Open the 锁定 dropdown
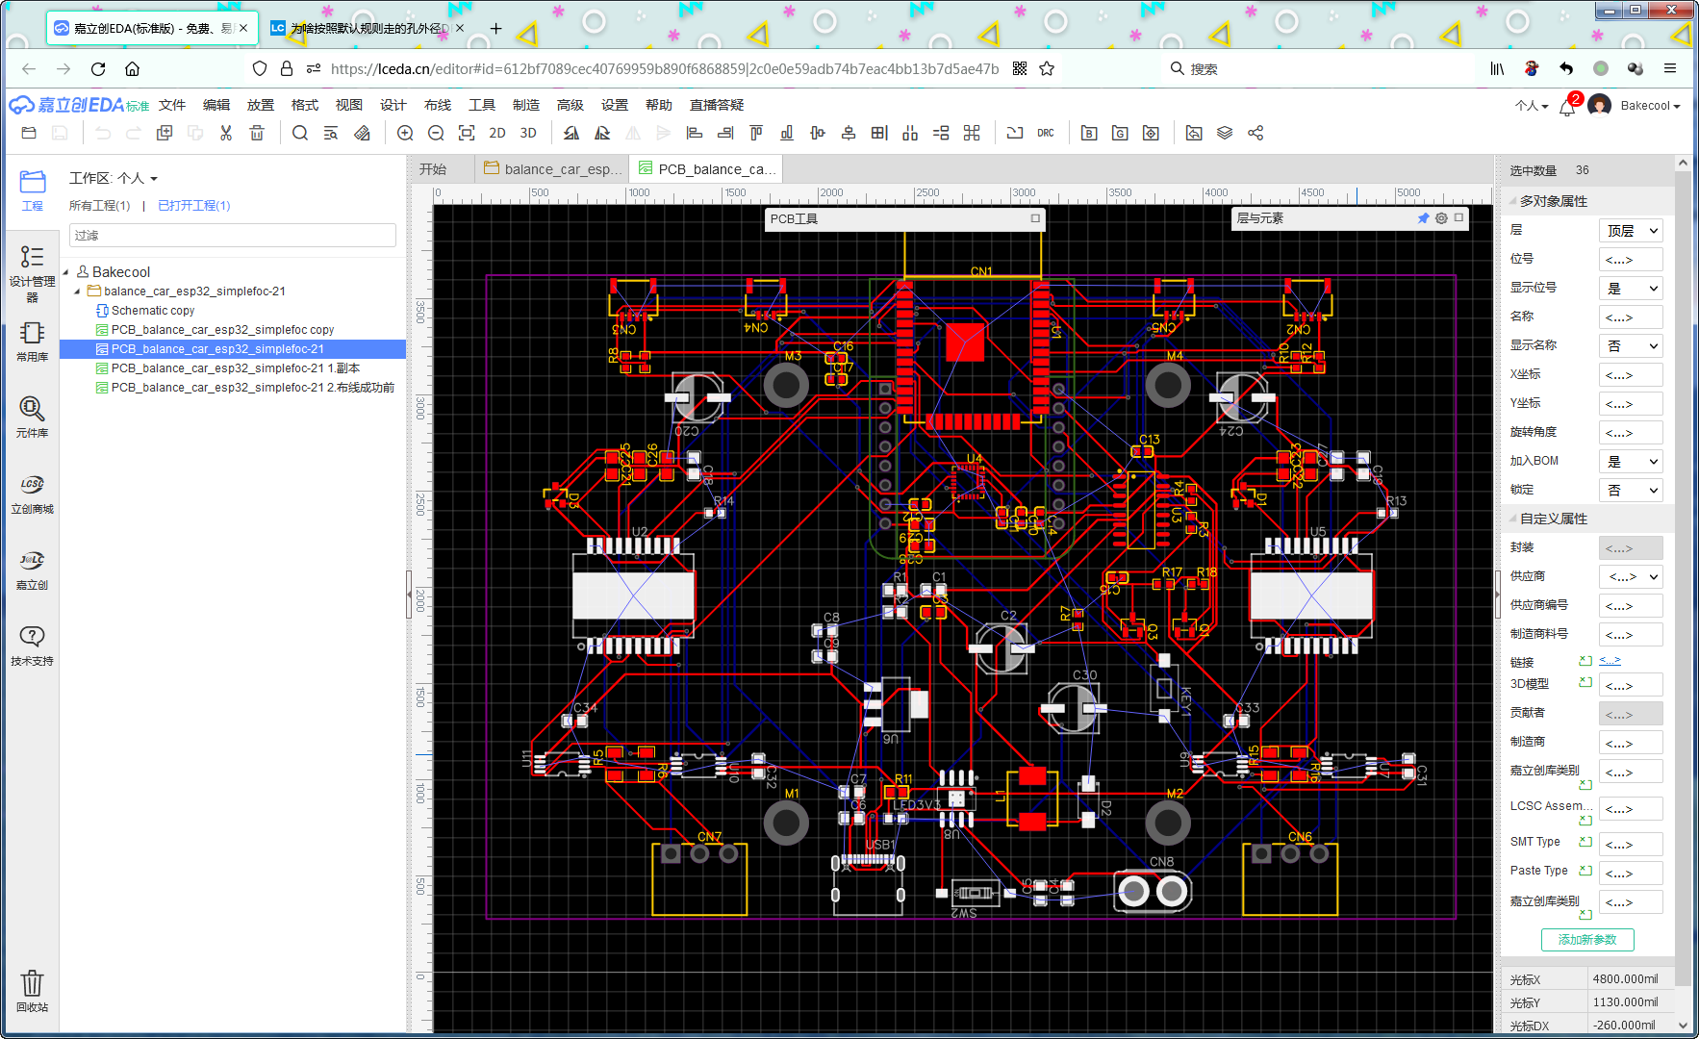Image resolution: width=1699 pixels, height=1039 pixels. (x=1631, y=491)
